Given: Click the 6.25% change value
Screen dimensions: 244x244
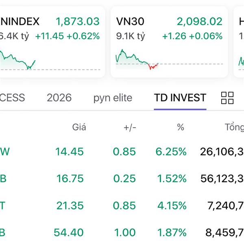Looking at the screenshot, I should tap(171, 152).
